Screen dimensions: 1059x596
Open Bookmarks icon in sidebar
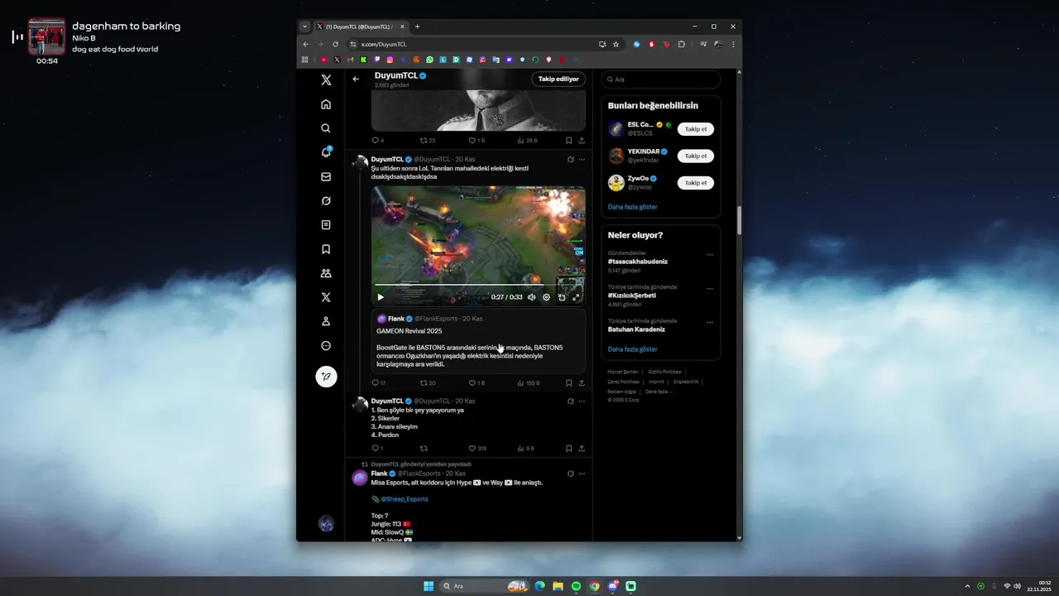(326, 249)
